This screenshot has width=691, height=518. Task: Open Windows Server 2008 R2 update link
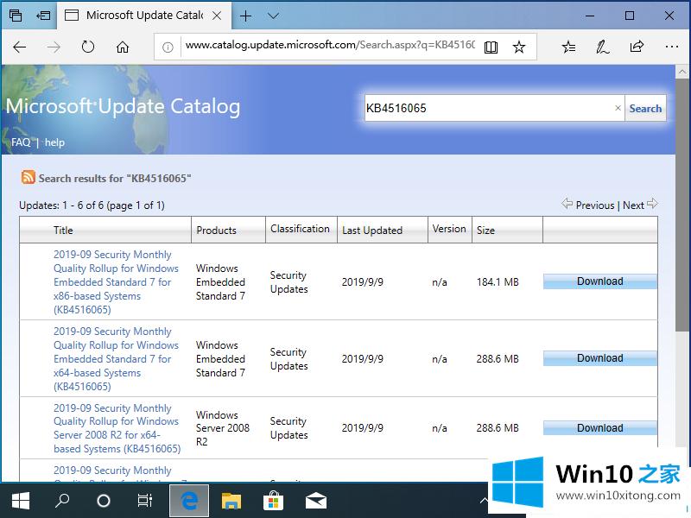click(117, 428)
